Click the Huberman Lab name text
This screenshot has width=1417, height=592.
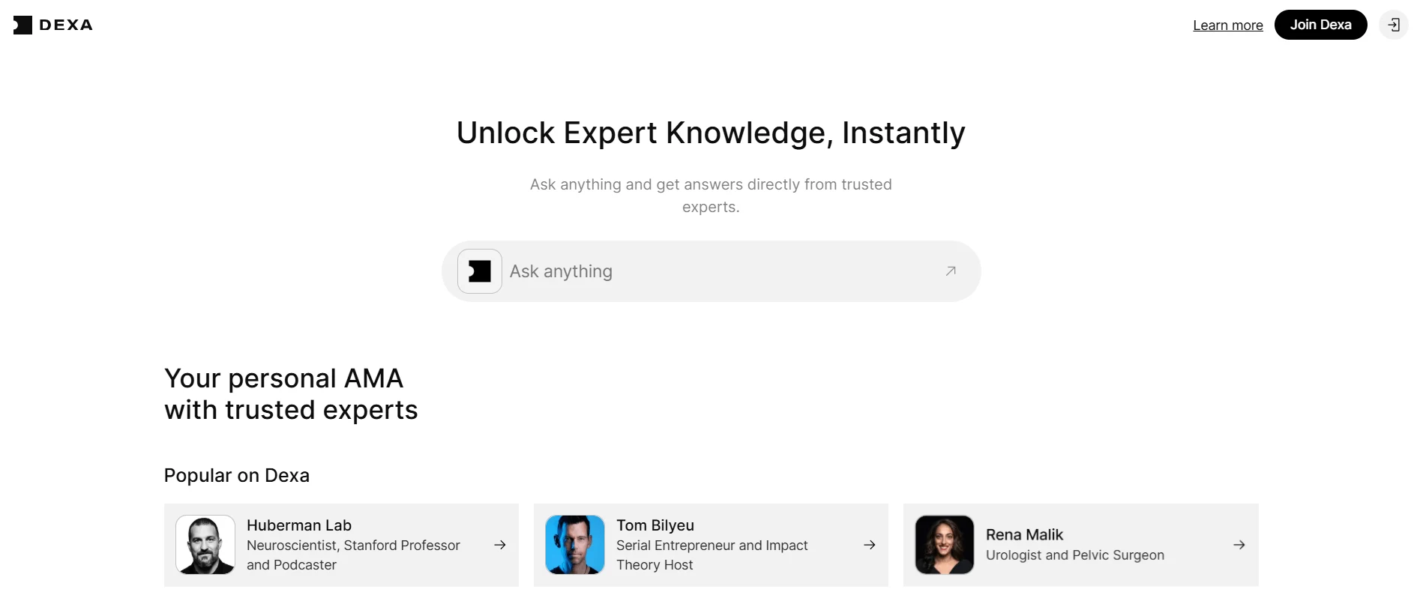[x=299, y=525]
